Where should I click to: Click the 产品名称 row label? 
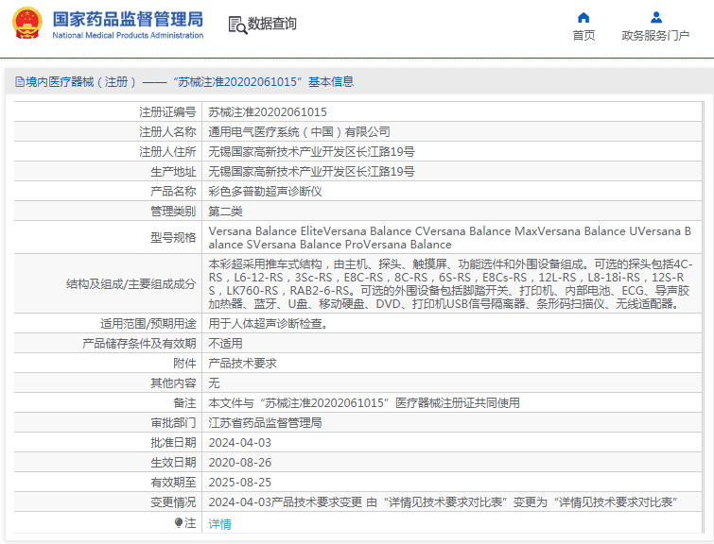(x=173, y=192)
